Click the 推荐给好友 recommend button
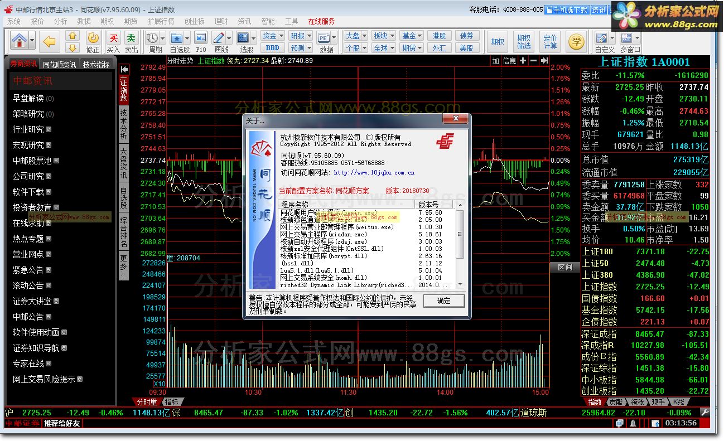724x441 pixels. click(62, 423)
